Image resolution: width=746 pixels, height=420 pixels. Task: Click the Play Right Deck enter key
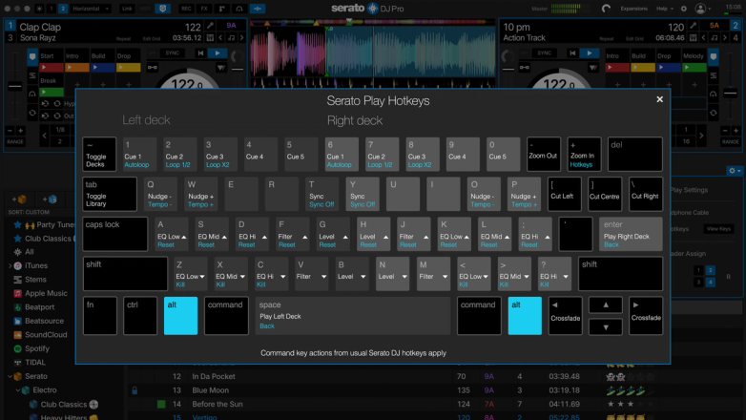tap(631, 235)
